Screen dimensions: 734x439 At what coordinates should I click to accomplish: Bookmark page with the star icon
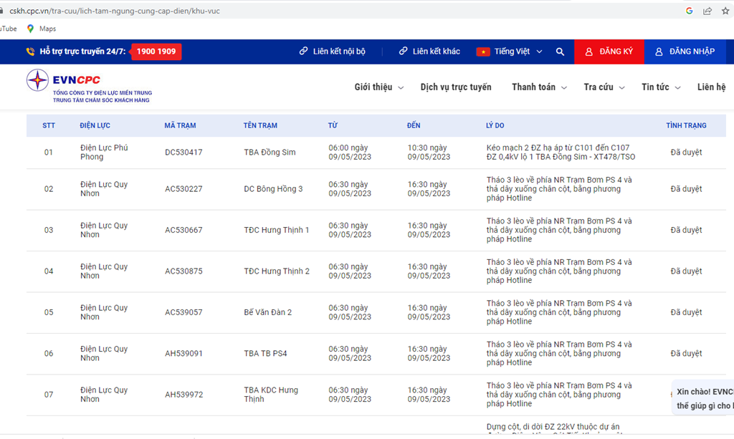tap(725, 11)
